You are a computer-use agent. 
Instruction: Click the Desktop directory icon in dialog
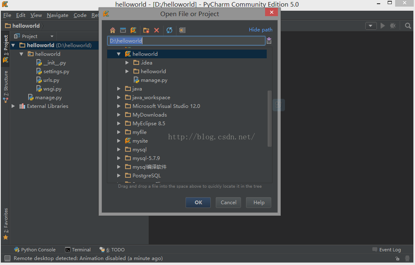tap(123, 30)
